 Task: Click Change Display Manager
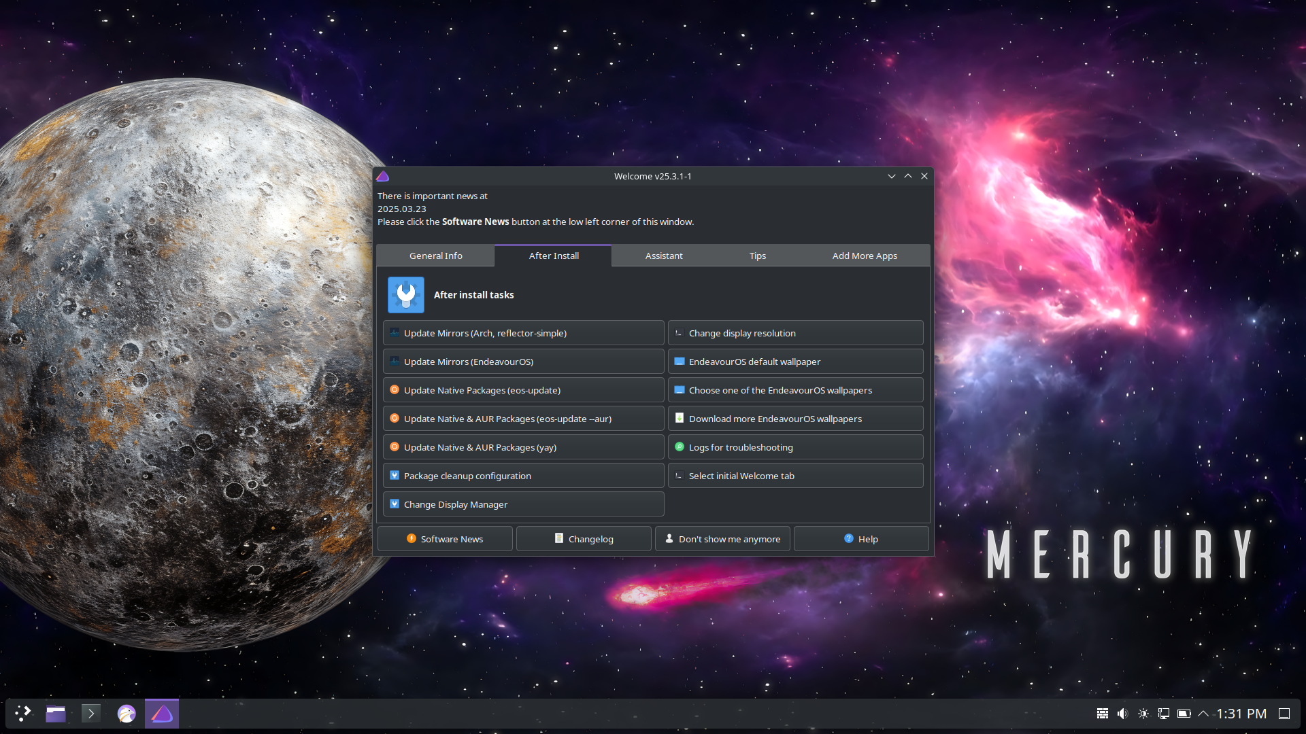(523, 504)
